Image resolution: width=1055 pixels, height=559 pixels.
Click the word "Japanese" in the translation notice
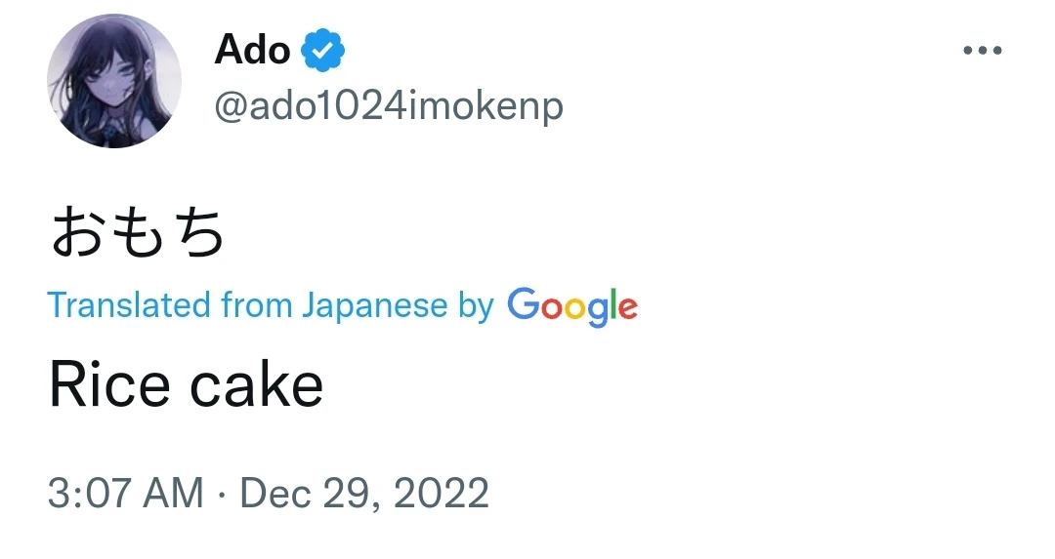[x=374, y=306]
